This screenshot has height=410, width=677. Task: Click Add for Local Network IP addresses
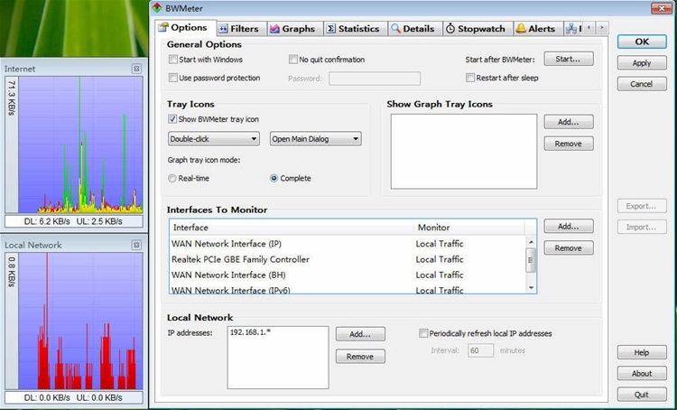point(360,334)
